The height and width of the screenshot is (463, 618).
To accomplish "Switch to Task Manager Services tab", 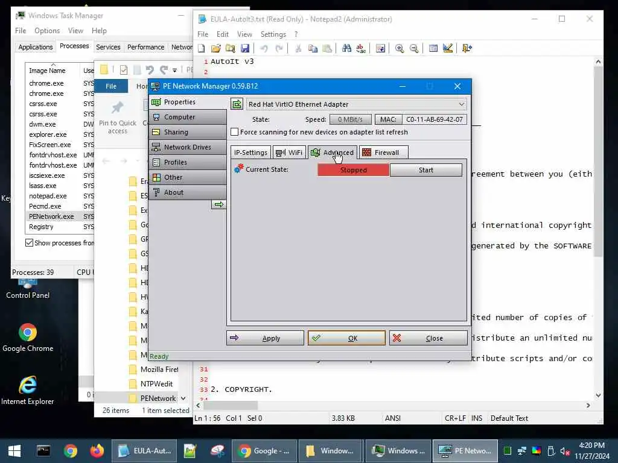I will click(108, 47).
